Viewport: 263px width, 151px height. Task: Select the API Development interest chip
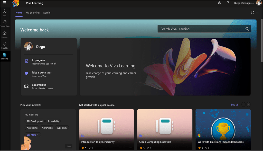pyautogui.click(x=35, y=121)
